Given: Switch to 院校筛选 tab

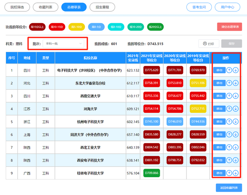Looking at the screenshot, I should point(17,7).
